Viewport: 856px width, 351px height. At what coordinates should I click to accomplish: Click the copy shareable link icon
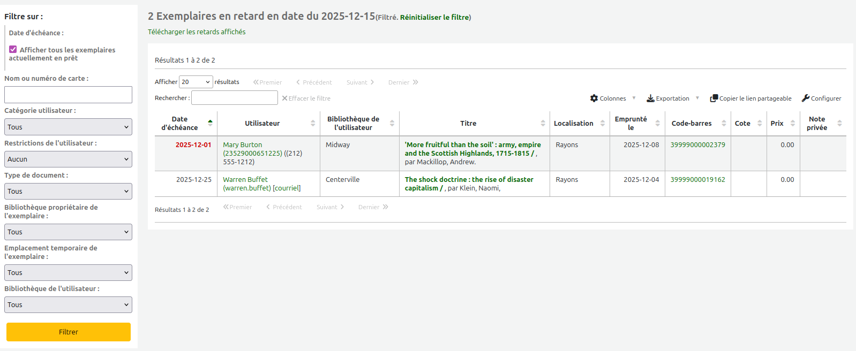[x=714, y=98]
